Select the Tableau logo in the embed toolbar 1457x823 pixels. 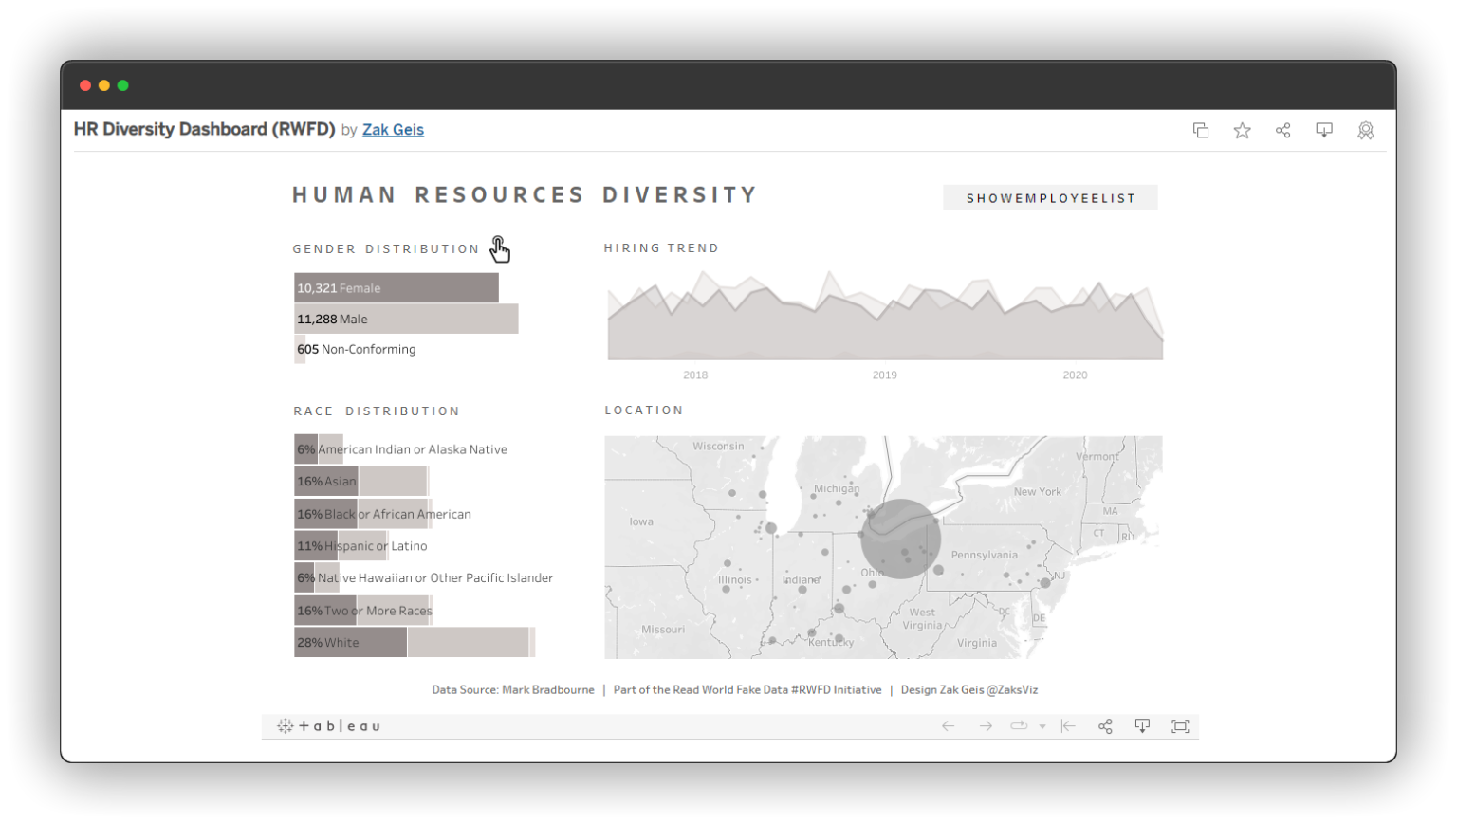point(327,725)
